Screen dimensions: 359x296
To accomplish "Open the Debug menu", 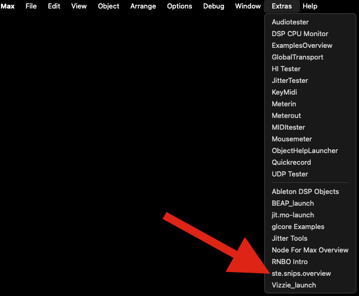I will (x=213, y=6).
